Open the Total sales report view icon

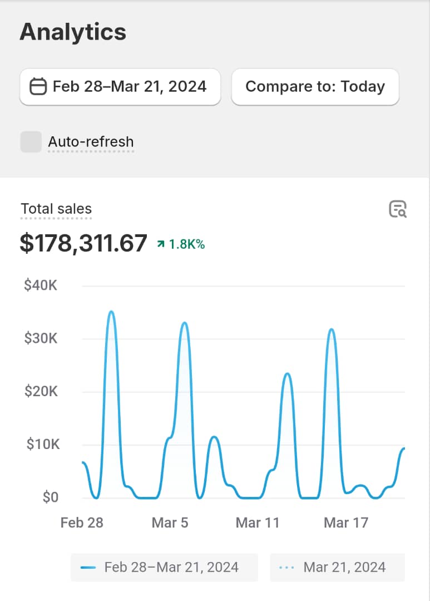point(398,209)
